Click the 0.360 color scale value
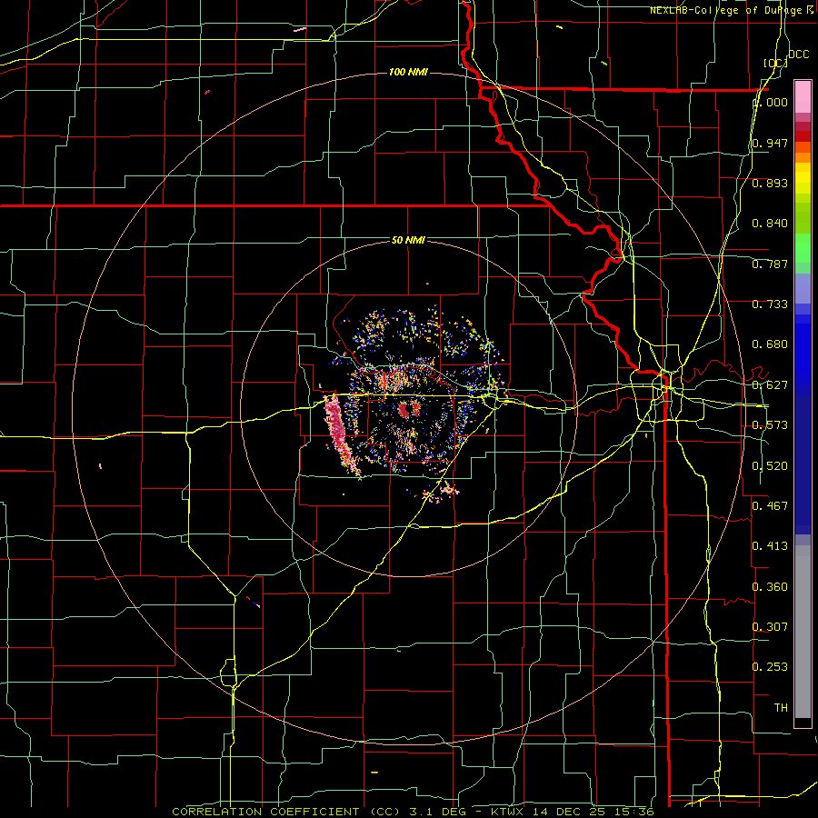This screenshot has width=818, height=818. coord(770,587)
